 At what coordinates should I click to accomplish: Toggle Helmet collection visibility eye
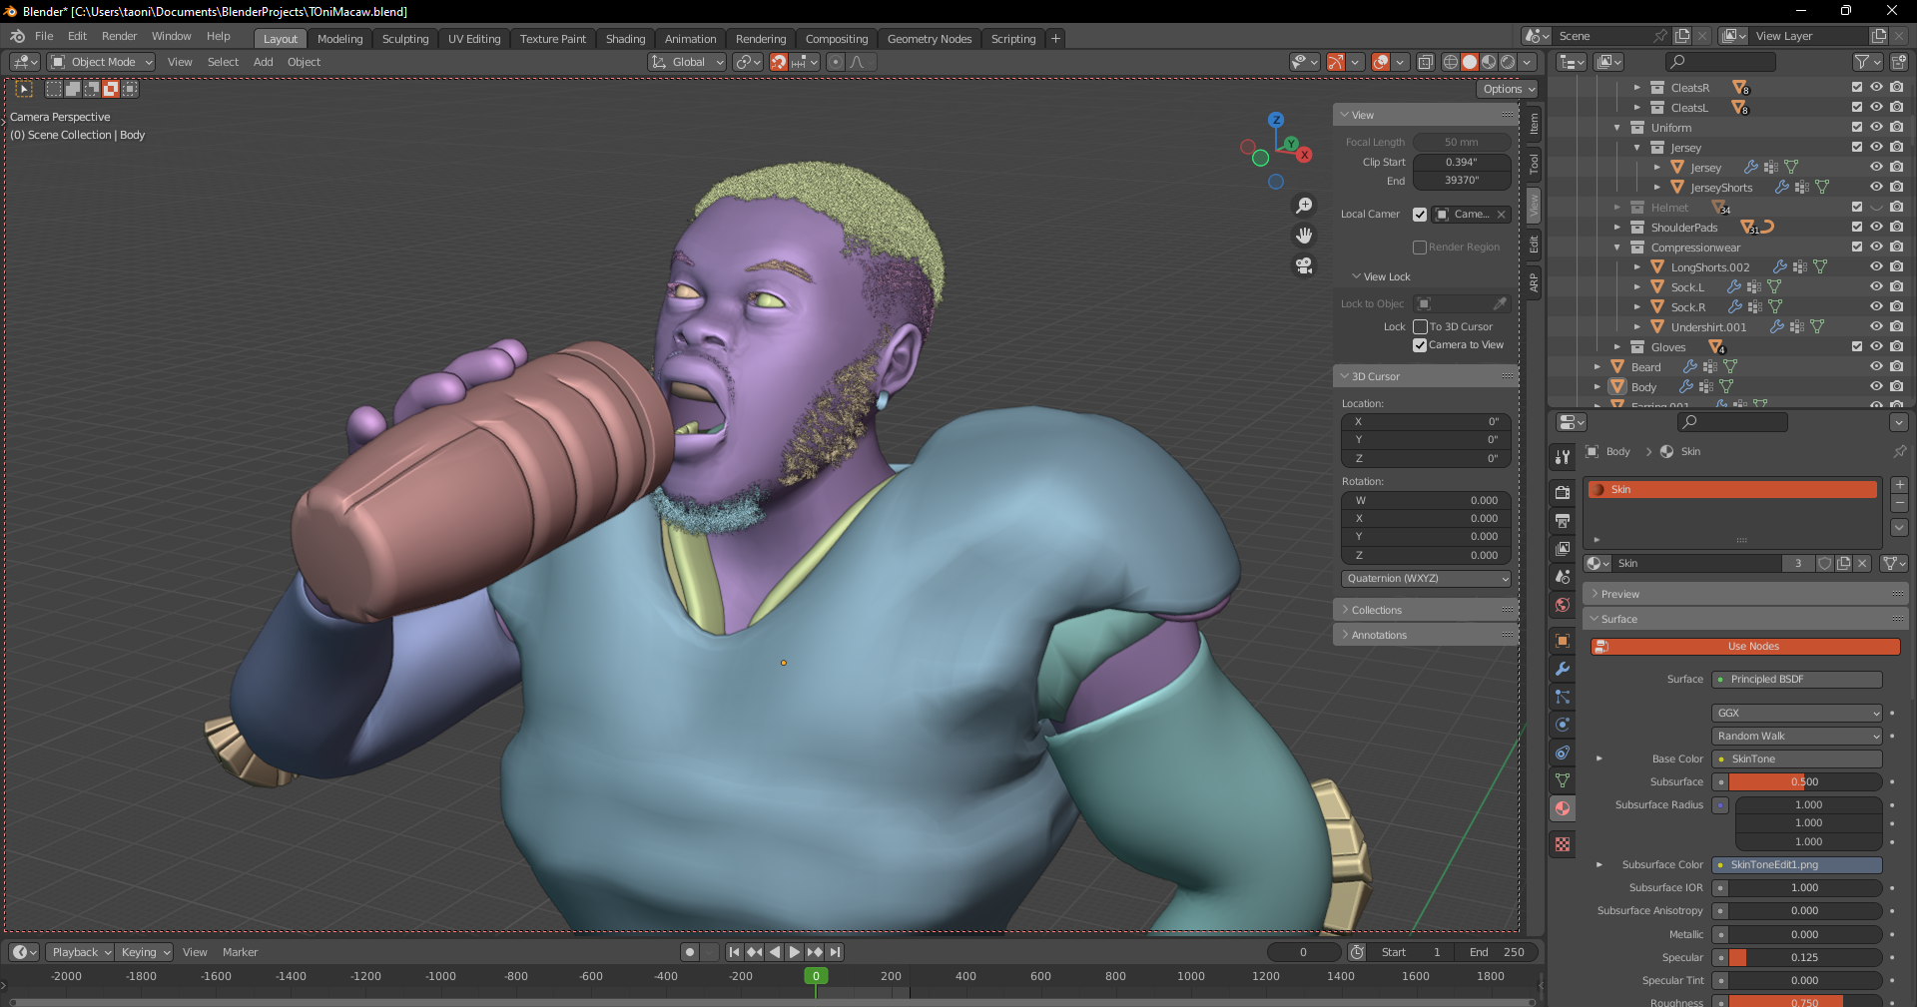(x=1876, y=207)
